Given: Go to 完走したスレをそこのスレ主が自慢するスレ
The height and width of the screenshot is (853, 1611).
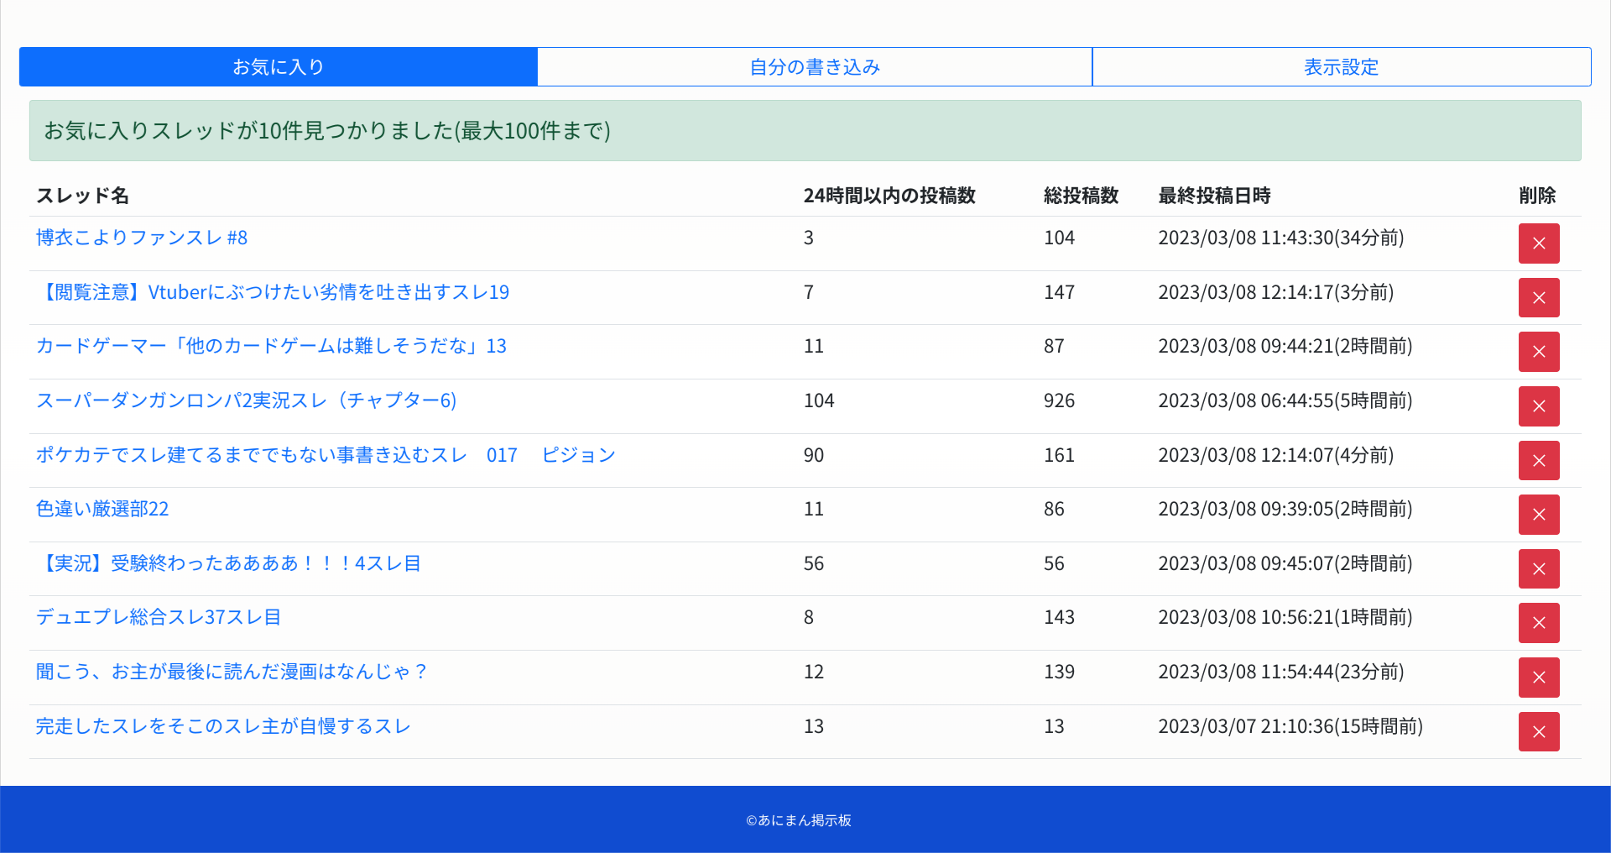Looking at the screenshot, I should point(223,727).
